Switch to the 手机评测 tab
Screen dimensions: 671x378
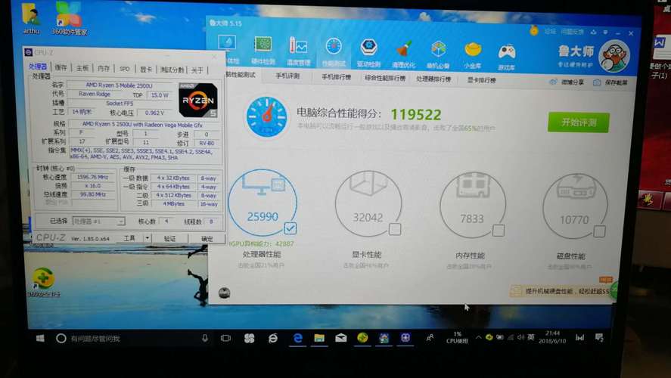click(287, 76)
